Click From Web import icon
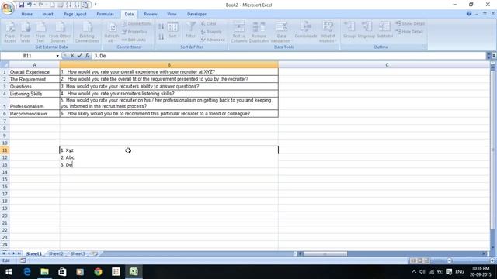Screen dimensions: 497x279 [x=25, y=32]
